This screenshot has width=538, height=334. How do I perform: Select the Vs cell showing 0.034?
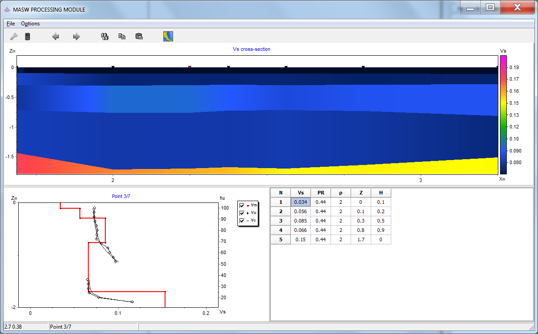tap(301, 202)
